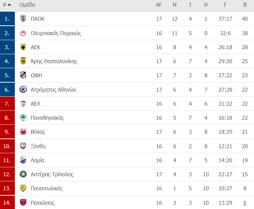Click the blue rank 1. position cell
This screenshot has width=254, height=209.
7,19
